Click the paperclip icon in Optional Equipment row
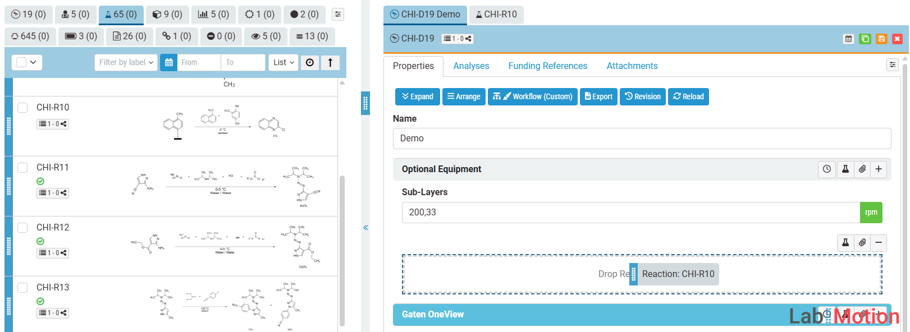Screen dimensions: 910x332 862,169
